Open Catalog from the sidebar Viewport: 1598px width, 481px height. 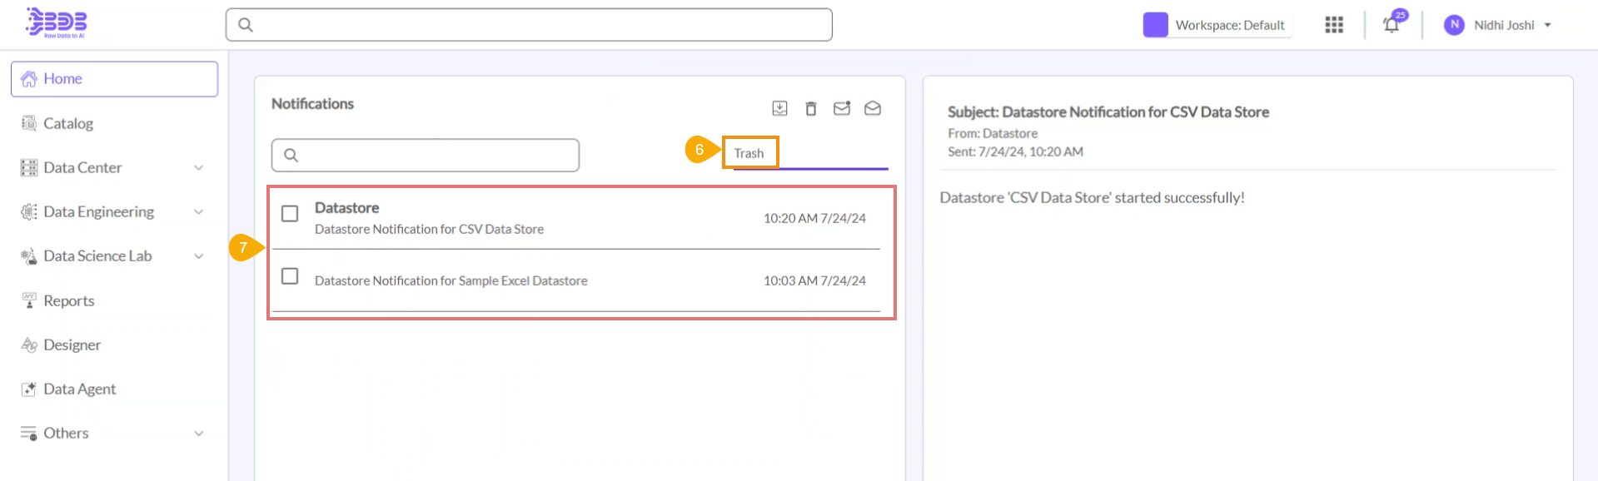[68, 123]
